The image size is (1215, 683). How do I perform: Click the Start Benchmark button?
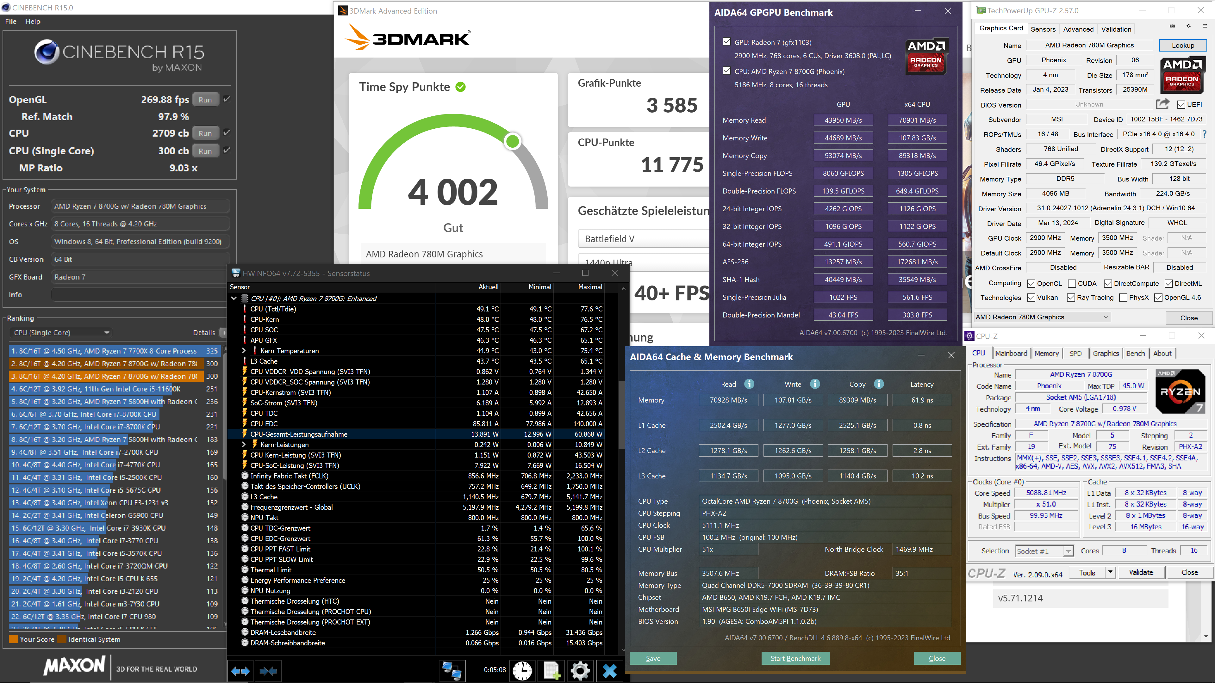(x=795, y=658)
